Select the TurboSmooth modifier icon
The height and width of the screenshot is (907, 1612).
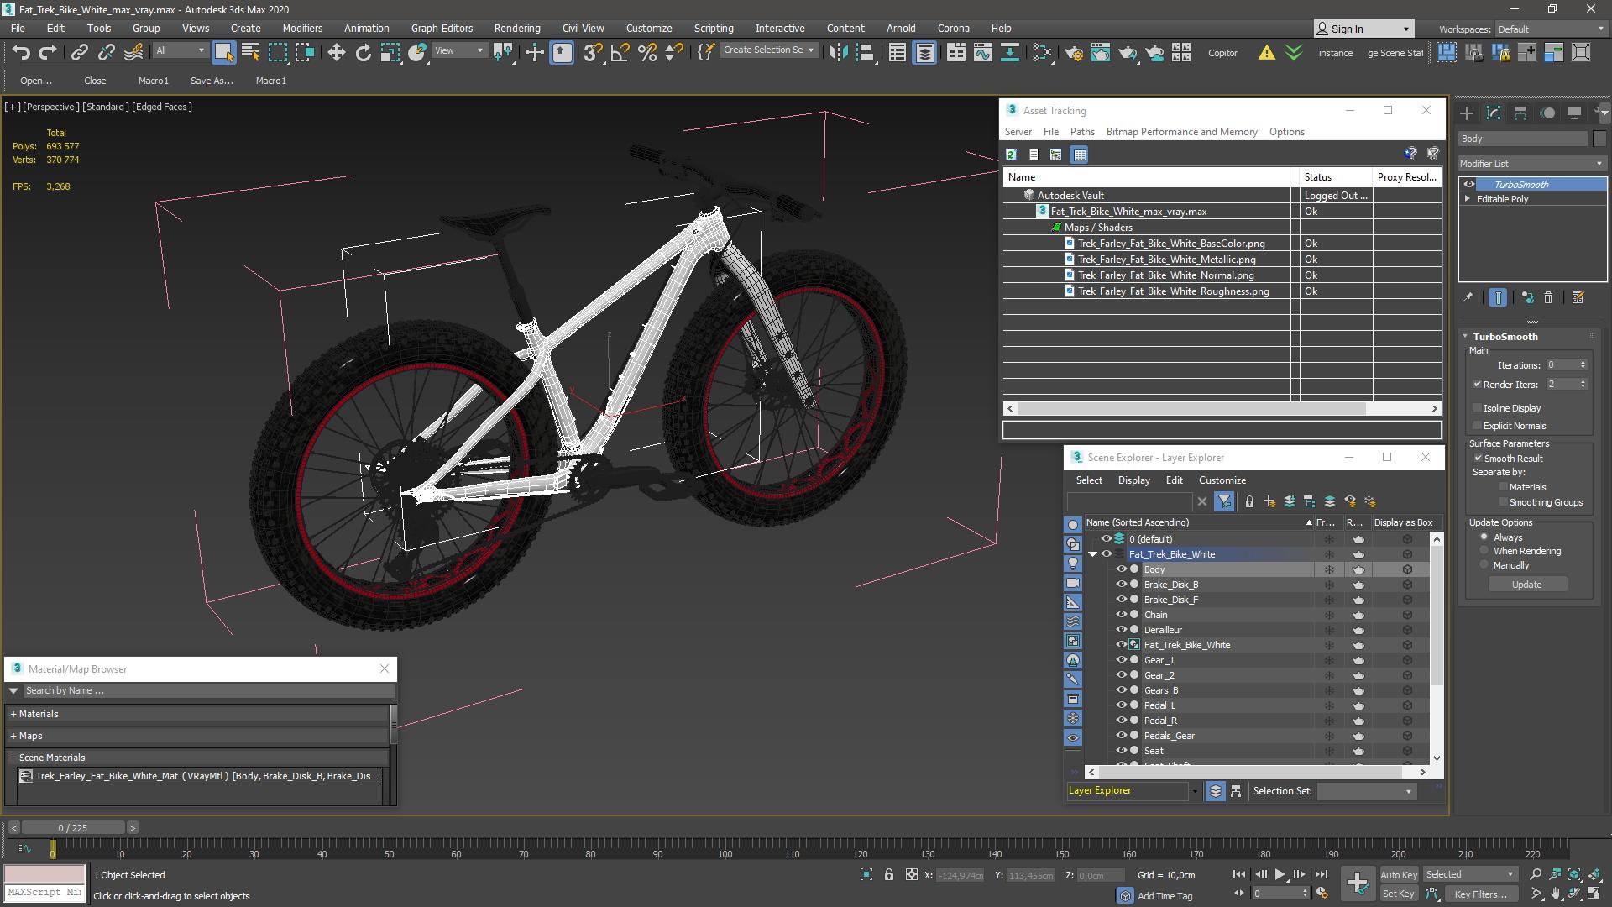(1467, 184)
